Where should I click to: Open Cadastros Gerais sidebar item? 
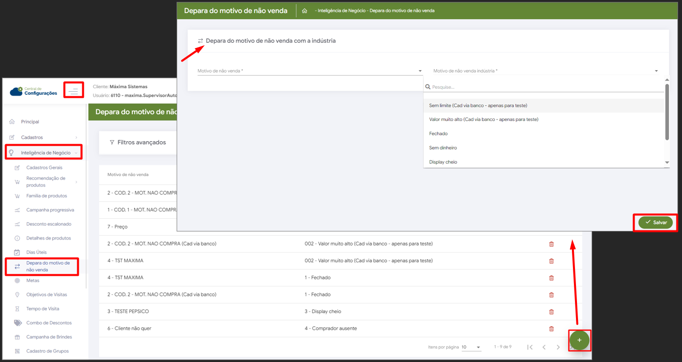click(x=44, y=167)
